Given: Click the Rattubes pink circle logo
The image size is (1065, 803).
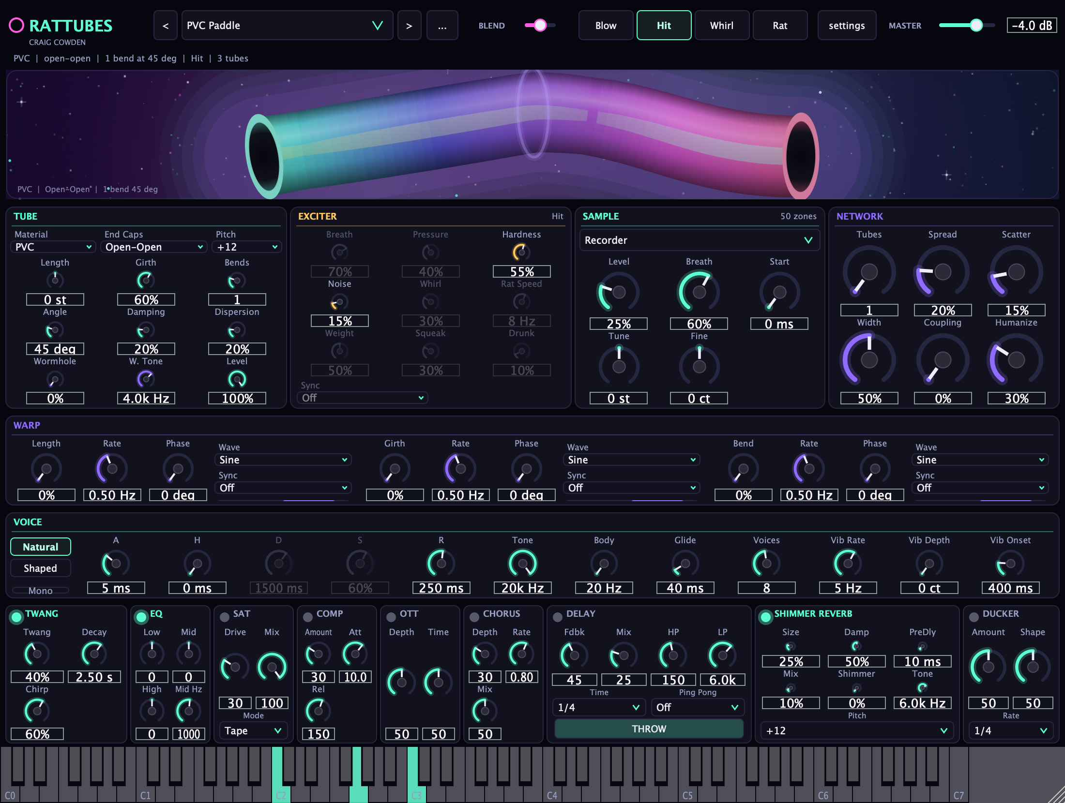Looking at the screenshot, I should pyautogui.click(x=16, y=25).
